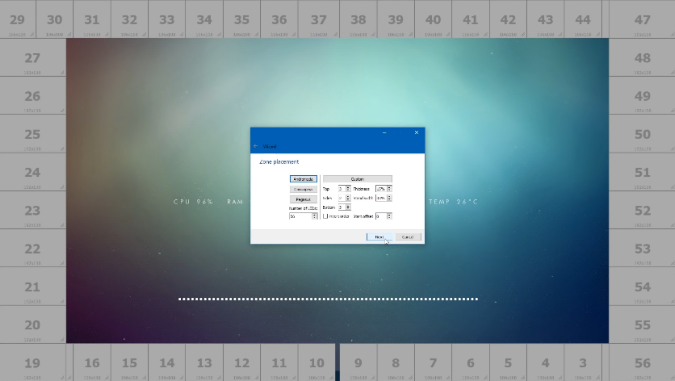Click the Bottom LED count spinner
The width and height of the screenshot is (675, 381).
(348, 207)
